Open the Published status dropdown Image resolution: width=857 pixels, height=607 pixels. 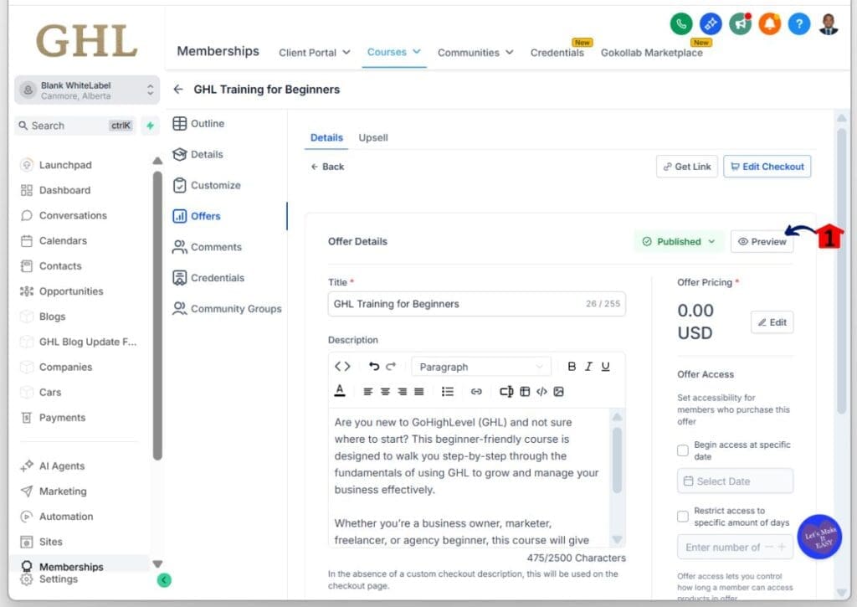coord(678,241)
